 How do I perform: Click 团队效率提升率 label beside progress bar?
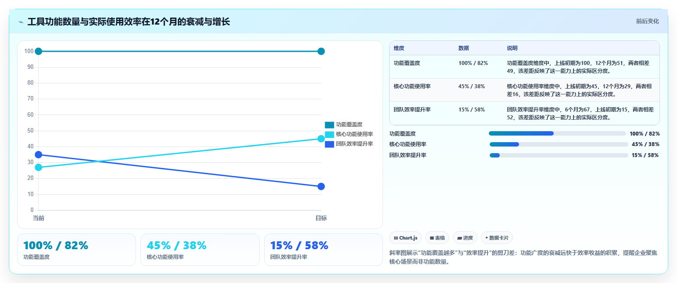click(408, 155)
